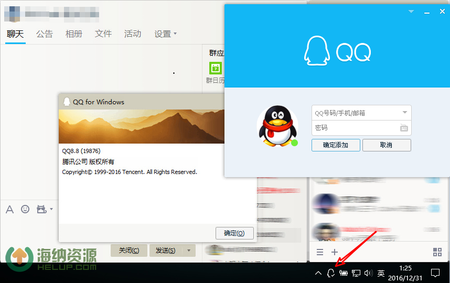Image resolution: width=450 pixels, height=283 pixels.
Task: Open the 活动 tab
Action: (133, 34)
